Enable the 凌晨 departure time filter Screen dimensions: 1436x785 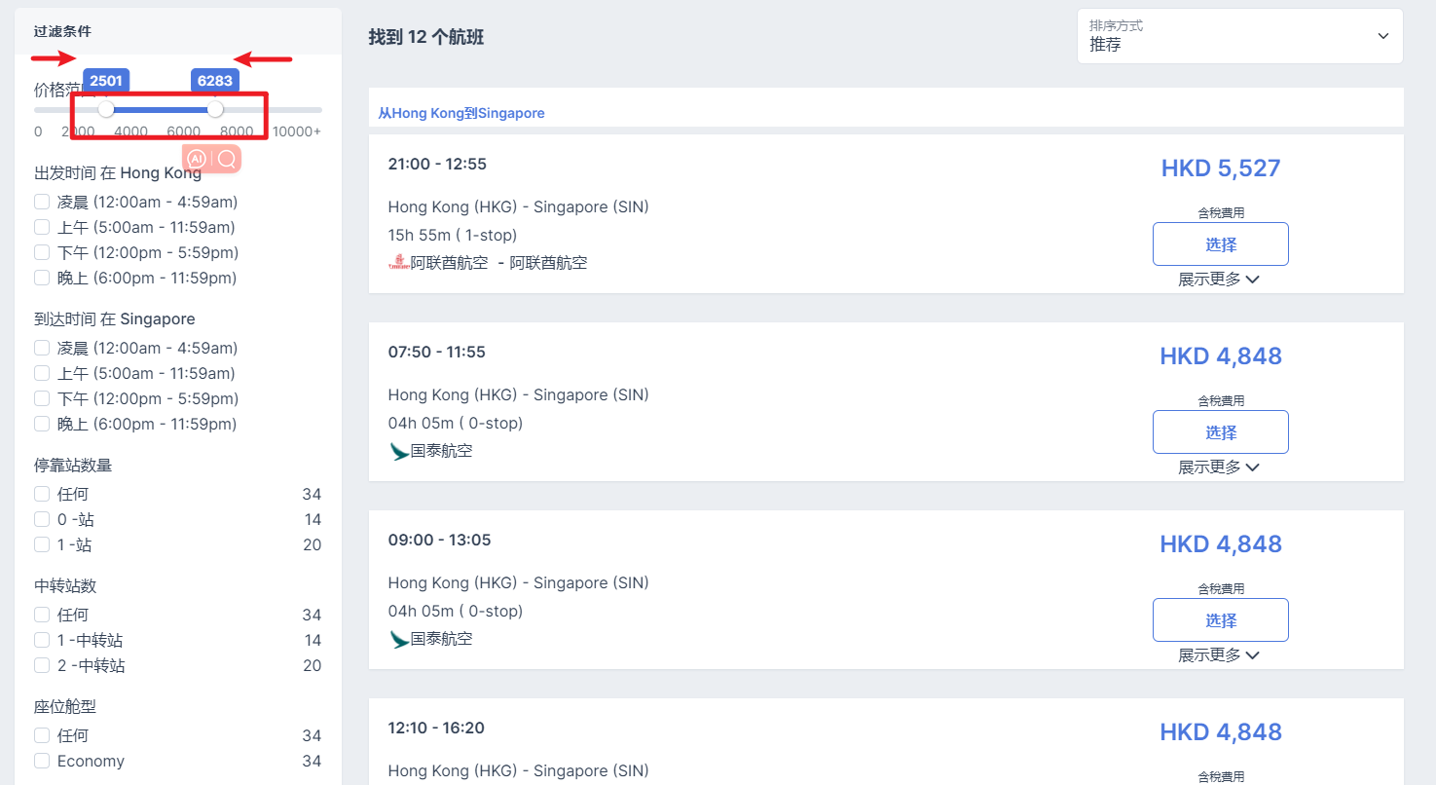[x=42, y=203]
